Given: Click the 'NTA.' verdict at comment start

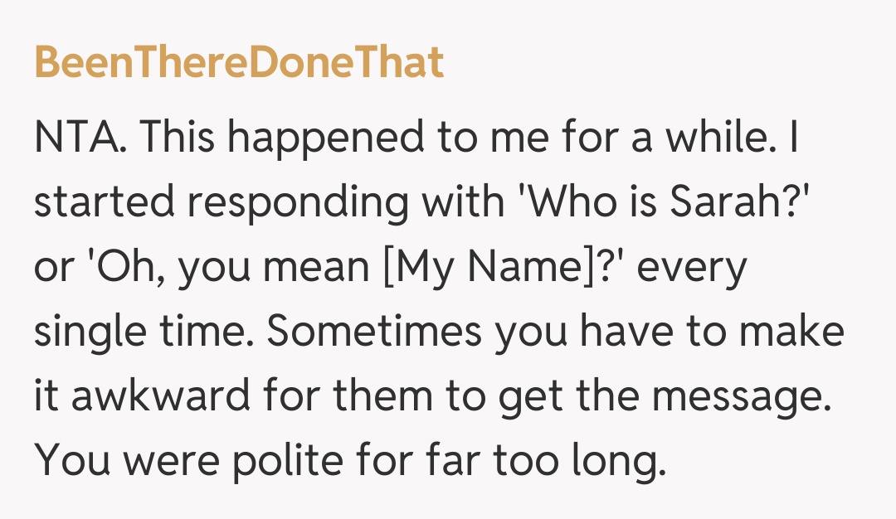Looking at the screenshot, I should (x=81, y=138).
